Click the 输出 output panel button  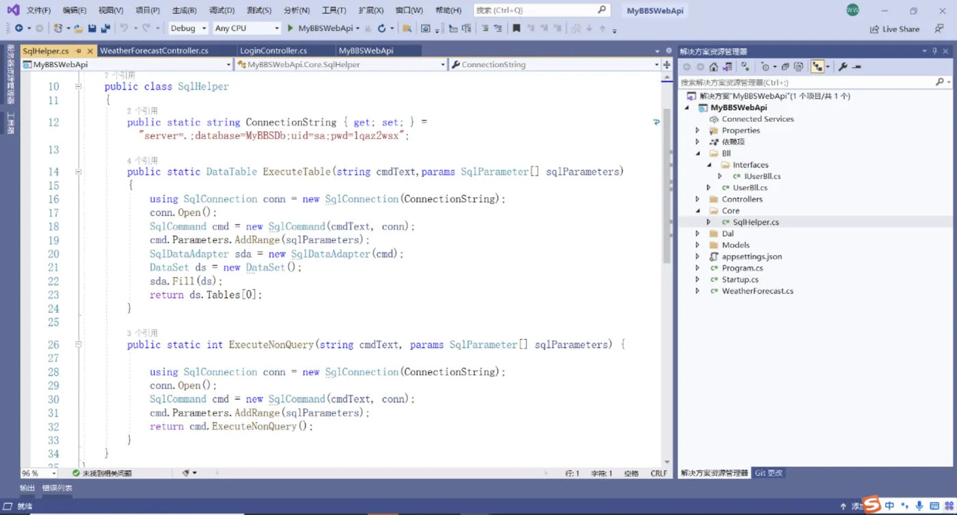tap(27, 488)
